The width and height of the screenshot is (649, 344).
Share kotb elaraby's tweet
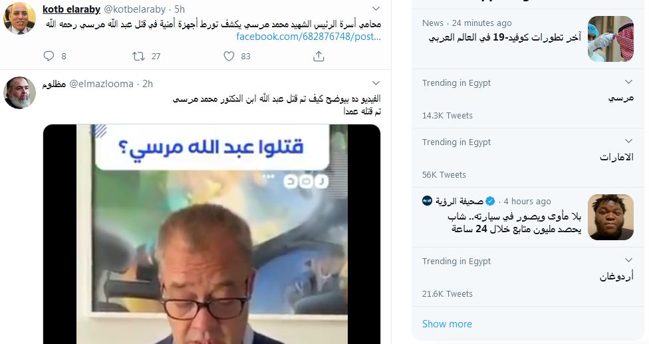coord(319,56)
